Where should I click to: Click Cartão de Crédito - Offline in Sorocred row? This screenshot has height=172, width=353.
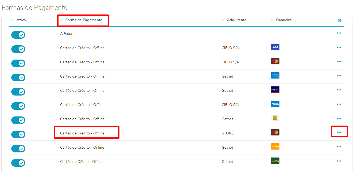coord(82,119)
